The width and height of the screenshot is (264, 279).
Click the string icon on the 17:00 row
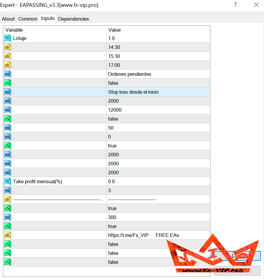(x=7, y=65)
